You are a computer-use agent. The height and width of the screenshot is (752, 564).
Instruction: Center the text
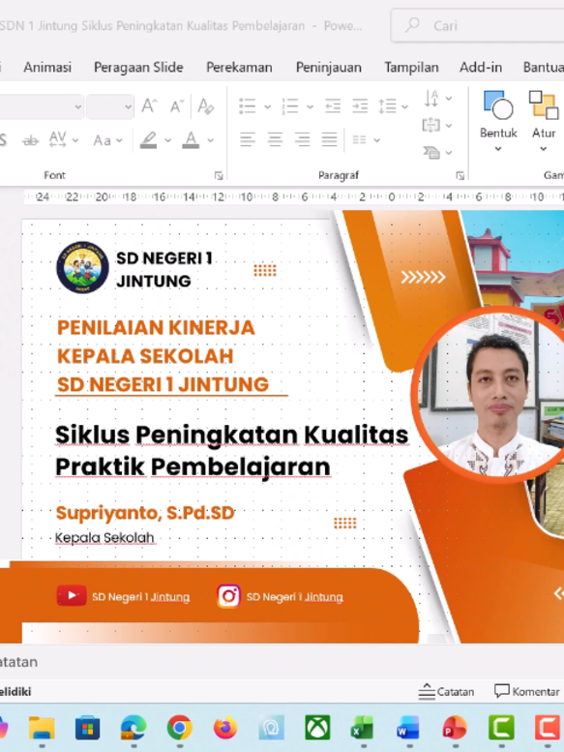275,140
